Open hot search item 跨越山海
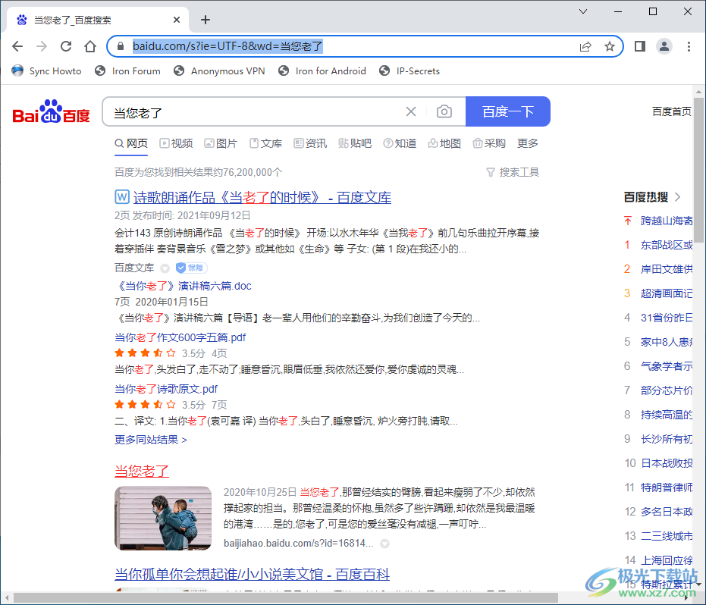 click(667, 221)
